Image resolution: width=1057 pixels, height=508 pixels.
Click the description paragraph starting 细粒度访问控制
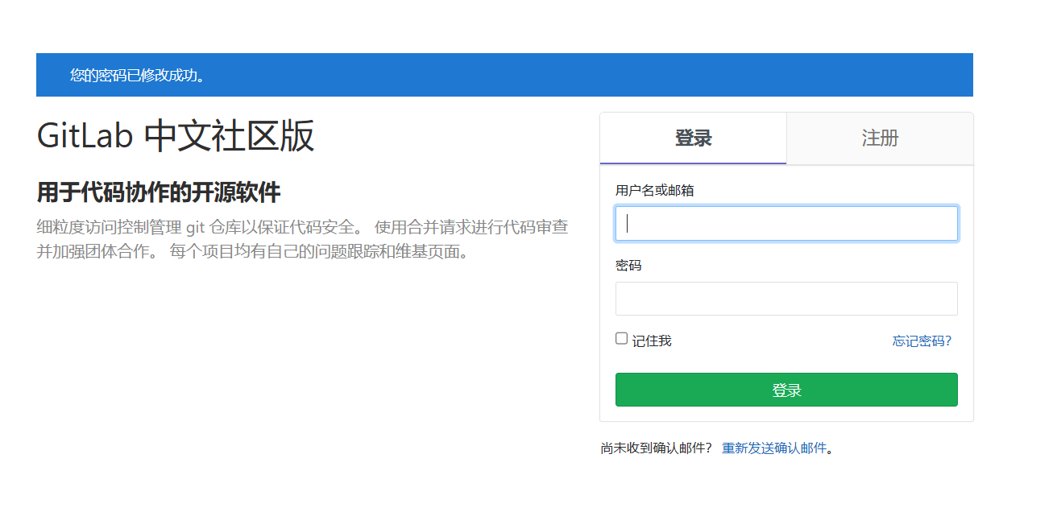click(x=303, y=239)
